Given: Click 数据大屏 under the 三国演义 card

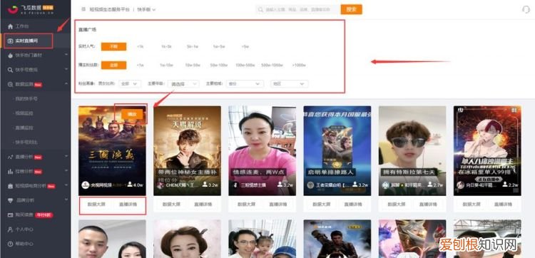Looking at the screenshot, I should pyautogui.click(x=96, y=205).
